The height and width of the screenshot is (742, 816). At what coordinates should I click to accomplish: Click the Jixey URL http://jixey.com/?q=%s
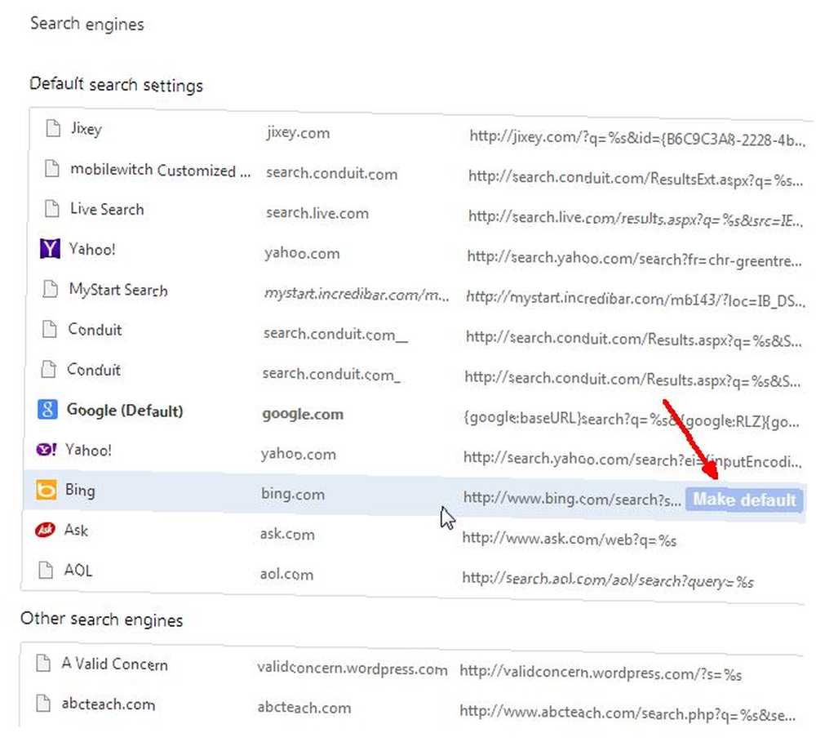point(637,138)
